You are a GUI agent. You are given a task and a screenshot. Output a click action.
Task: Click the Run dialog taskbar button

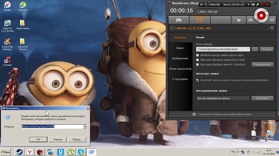(92, 152)
